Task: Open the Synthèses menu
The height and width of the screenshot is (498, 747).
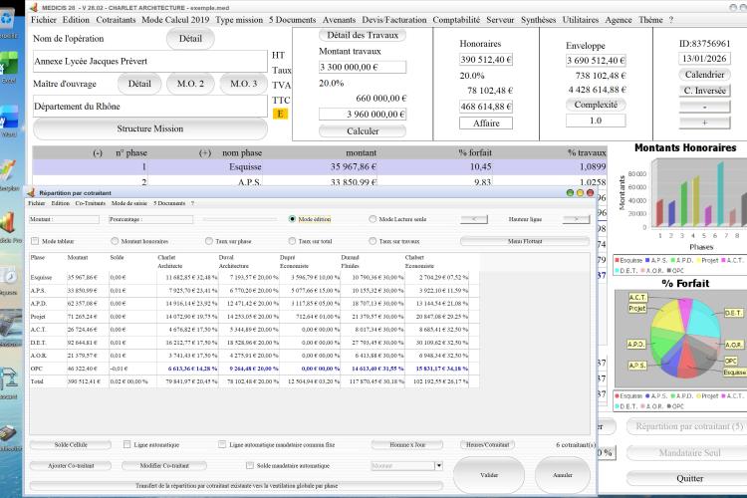Action: [x=538, y=20]
